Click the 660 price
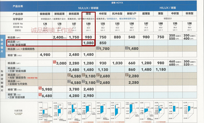Image resolution: width=204 pixels, height=123 pixels. click(x=132, y=63)
